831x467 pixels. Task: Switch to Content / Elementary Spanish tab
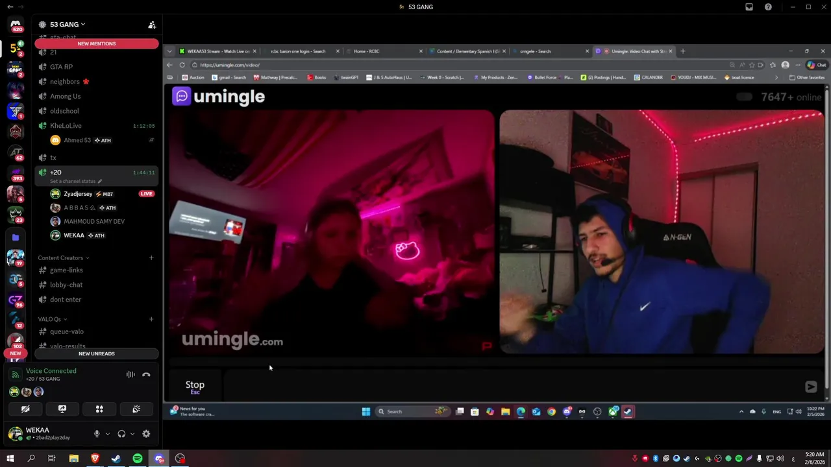467,51
